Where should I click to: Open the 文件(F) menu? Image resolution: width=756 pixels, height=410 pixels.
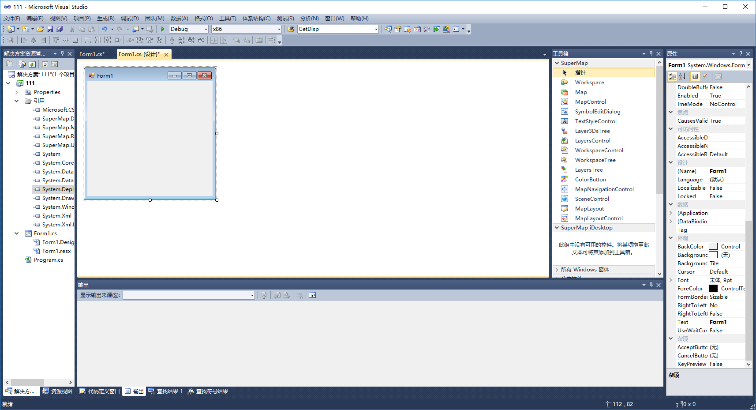pos(12,19)
